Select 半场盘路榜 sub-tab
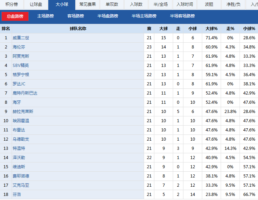The width and height of the screenshot is (258, 200). click(x=108, y=16)
